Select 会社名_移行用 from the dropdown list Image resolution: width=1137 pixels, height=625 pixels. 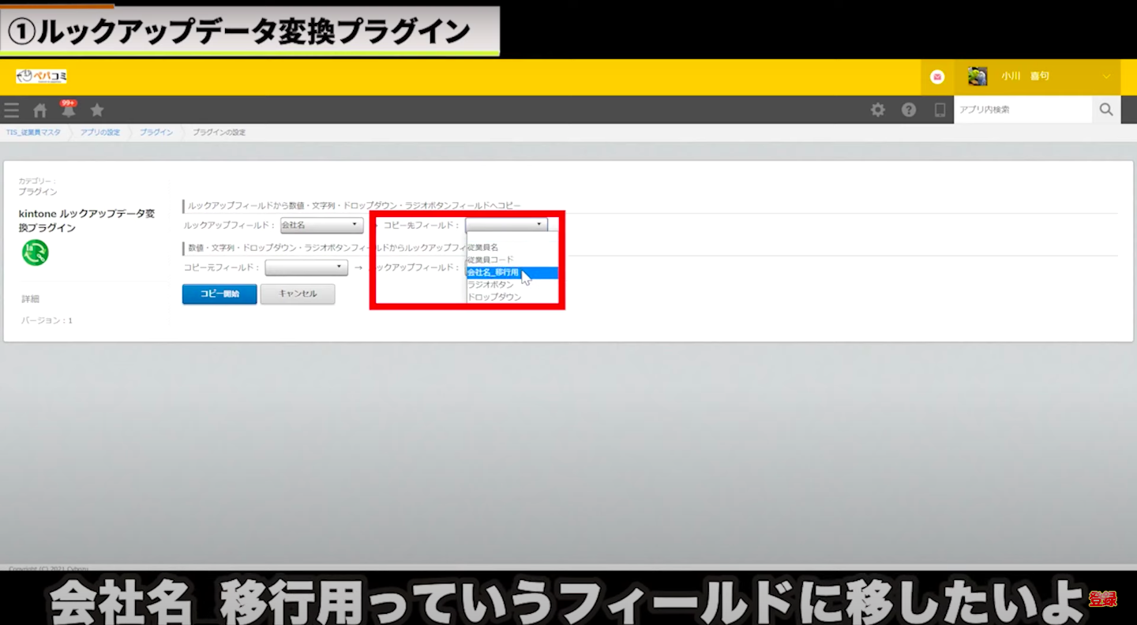(x=494, y=272)
